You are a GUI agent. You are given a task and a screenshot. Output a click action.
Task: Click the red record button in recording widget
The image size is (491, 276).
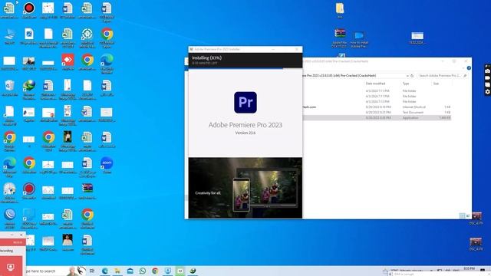pyautogui.click(x=11, y=267)
